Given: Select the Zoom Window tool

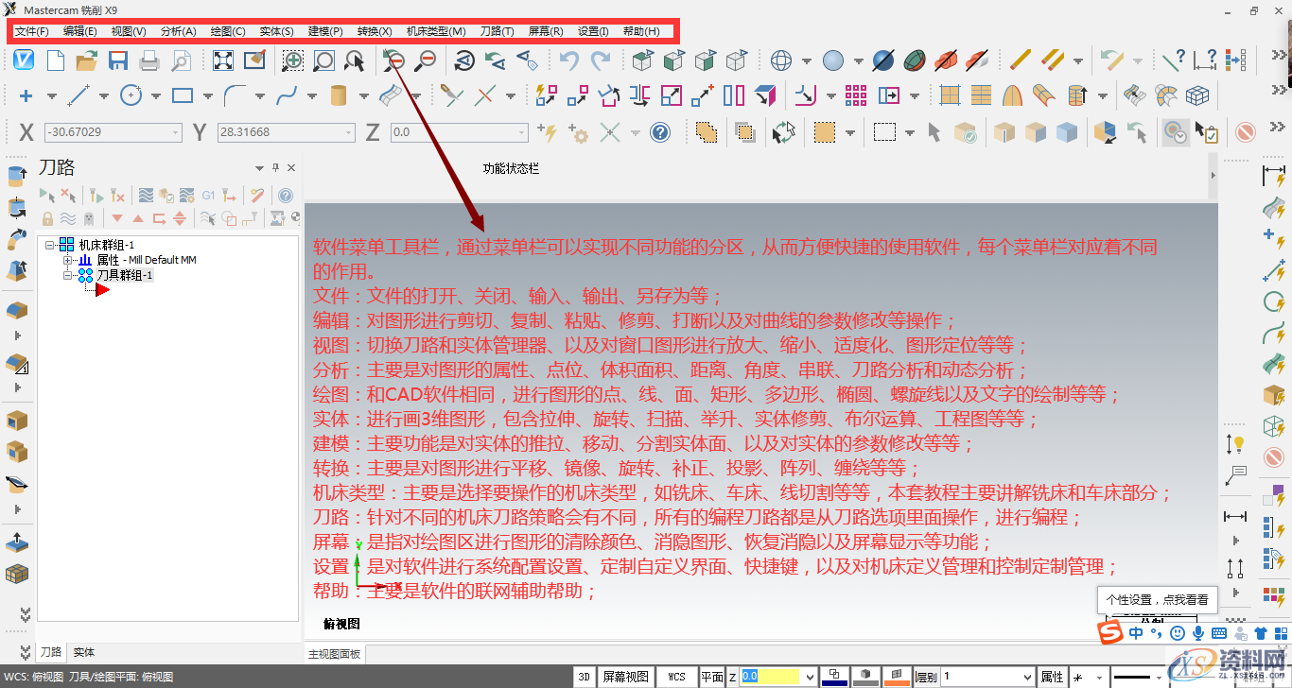Looking at the screenshot, I should (x=293, y=60).
